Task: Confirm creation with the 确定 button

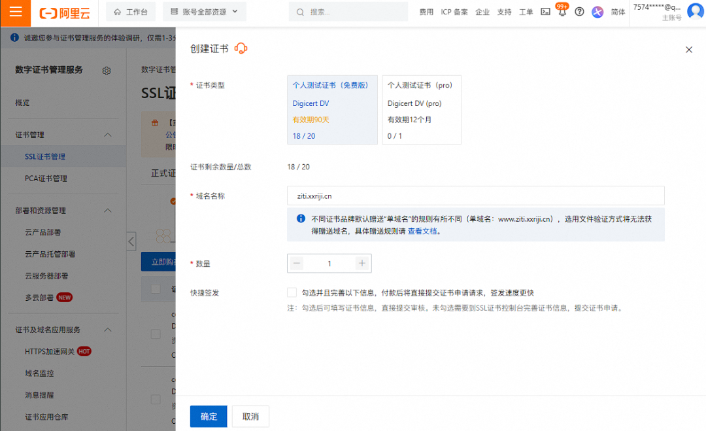Action: (x=208, y=416)
